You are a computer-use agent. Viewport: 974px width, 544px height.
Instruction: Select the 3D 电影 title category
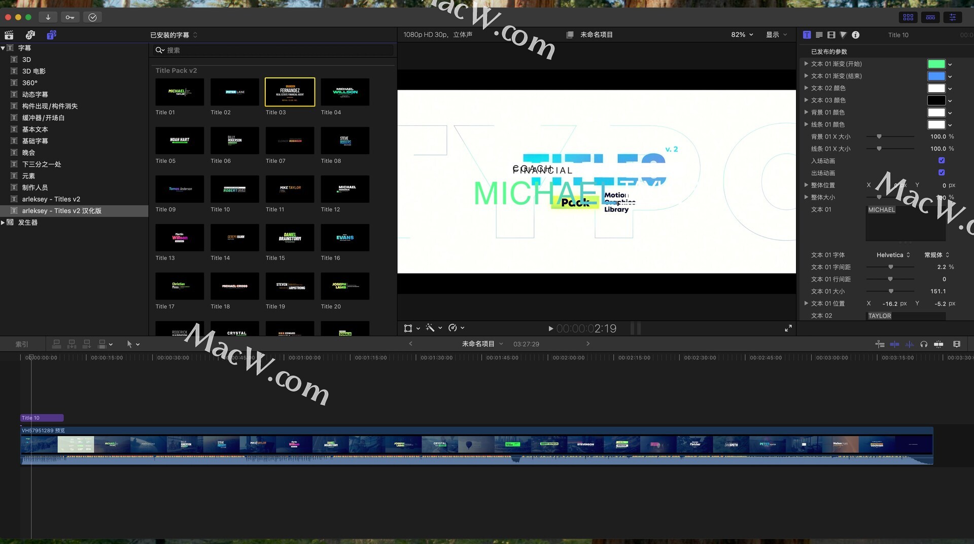click(x=33, y=71)
